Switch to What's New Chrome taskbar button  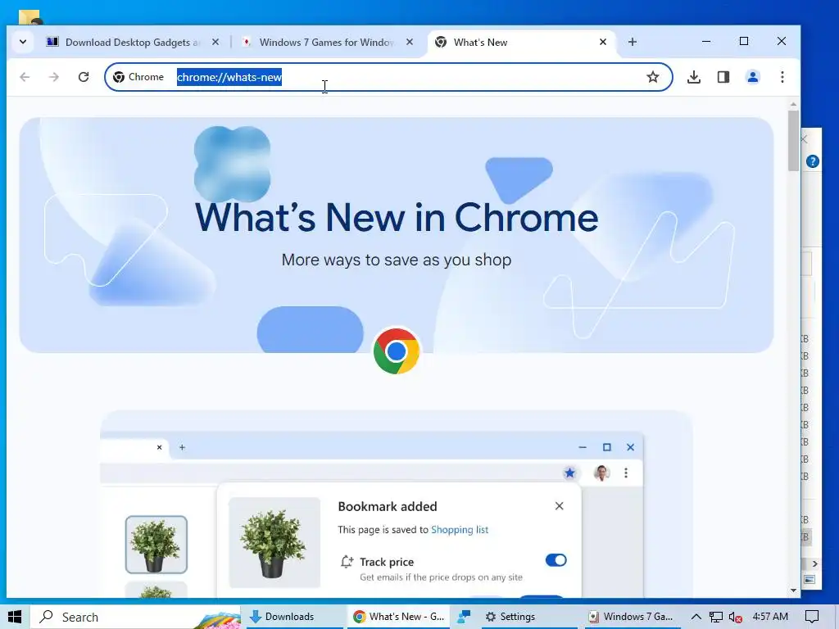pos(399,617)
